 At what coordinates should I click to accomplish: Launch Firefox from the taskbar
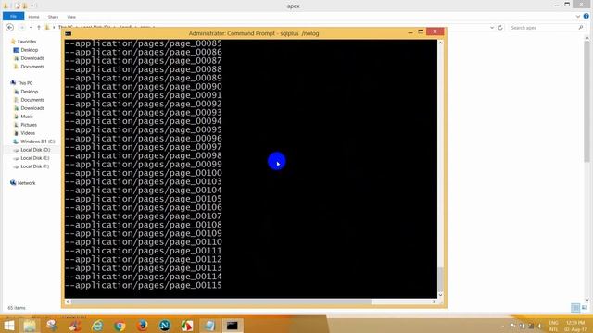142,326
